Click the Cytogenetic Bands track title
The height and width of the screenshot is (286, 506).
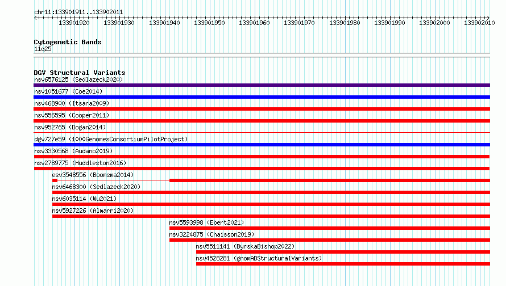click(x=68, y=42)
